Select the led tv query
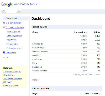 (x=35, y=63)
